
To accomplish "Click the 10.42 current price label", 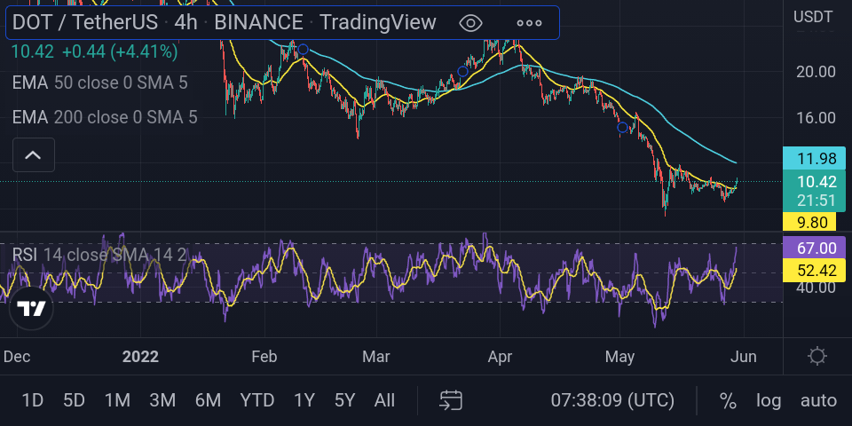I will tap(814, 181).
